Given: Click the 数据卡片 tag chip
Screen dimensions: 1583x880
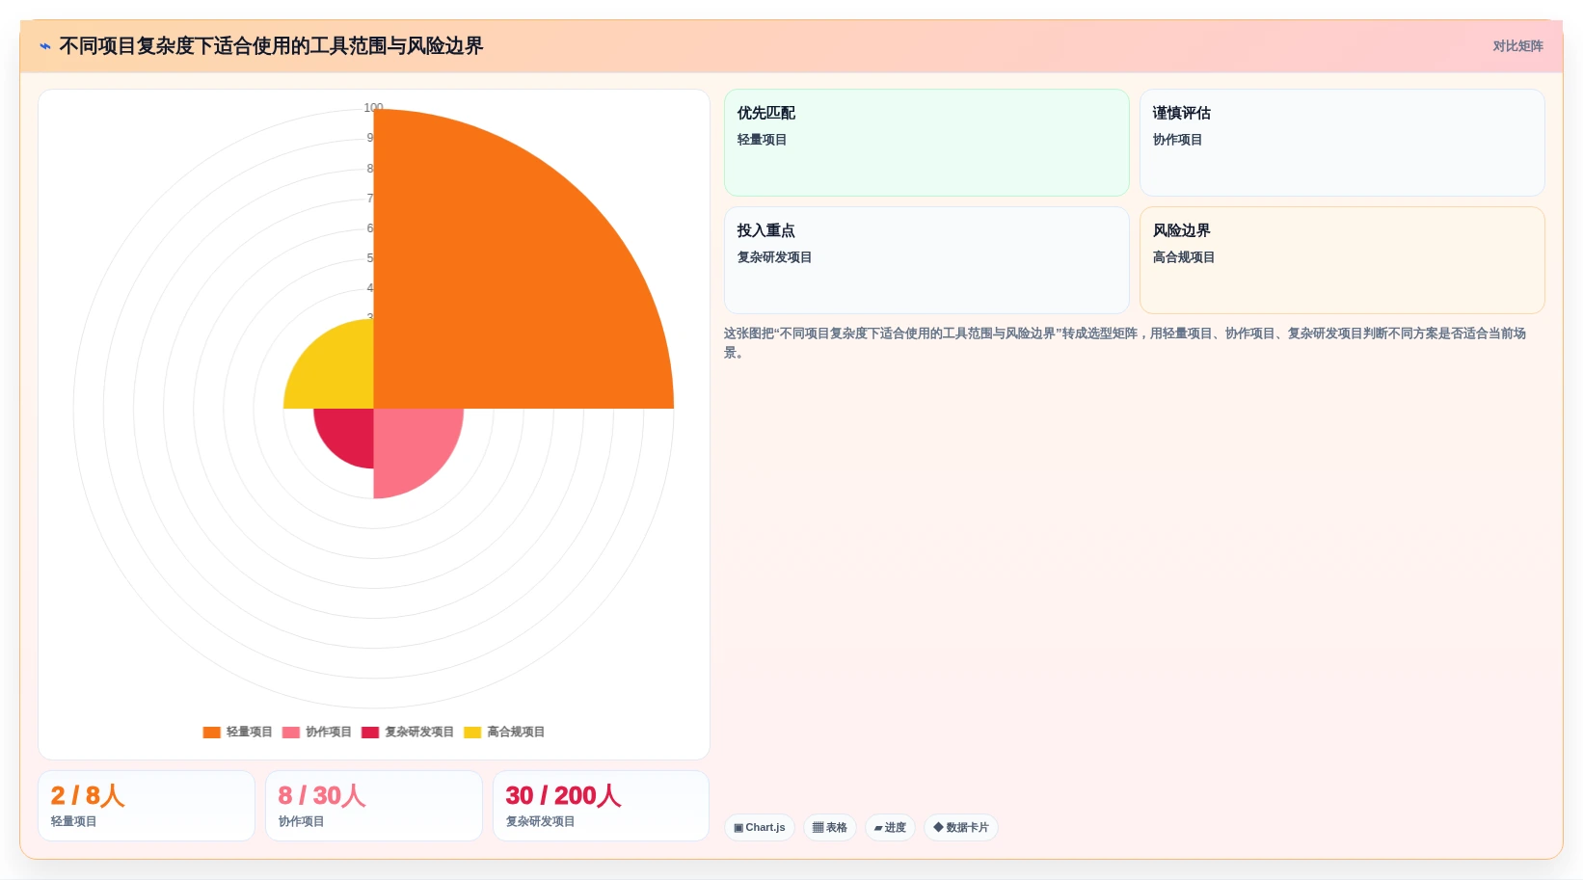Looking at the screenshot, I should click(961, 828).
